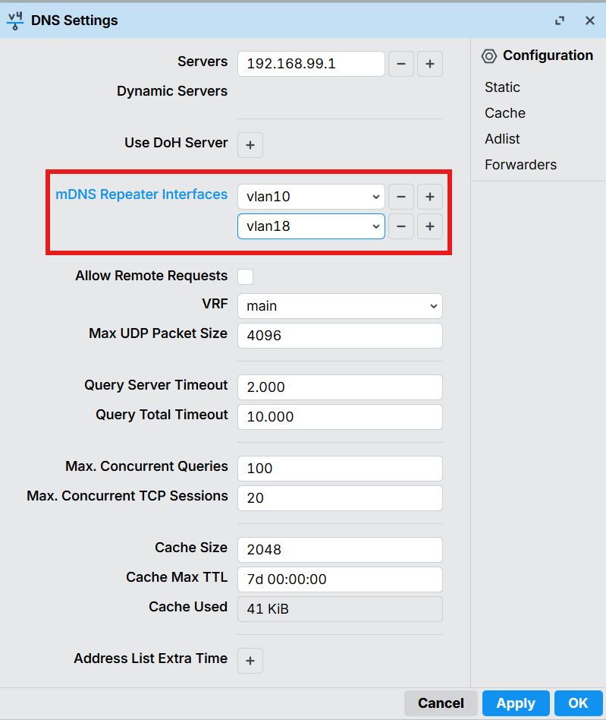Open the vlan10 interface dropdown

(x=311, y=197)
